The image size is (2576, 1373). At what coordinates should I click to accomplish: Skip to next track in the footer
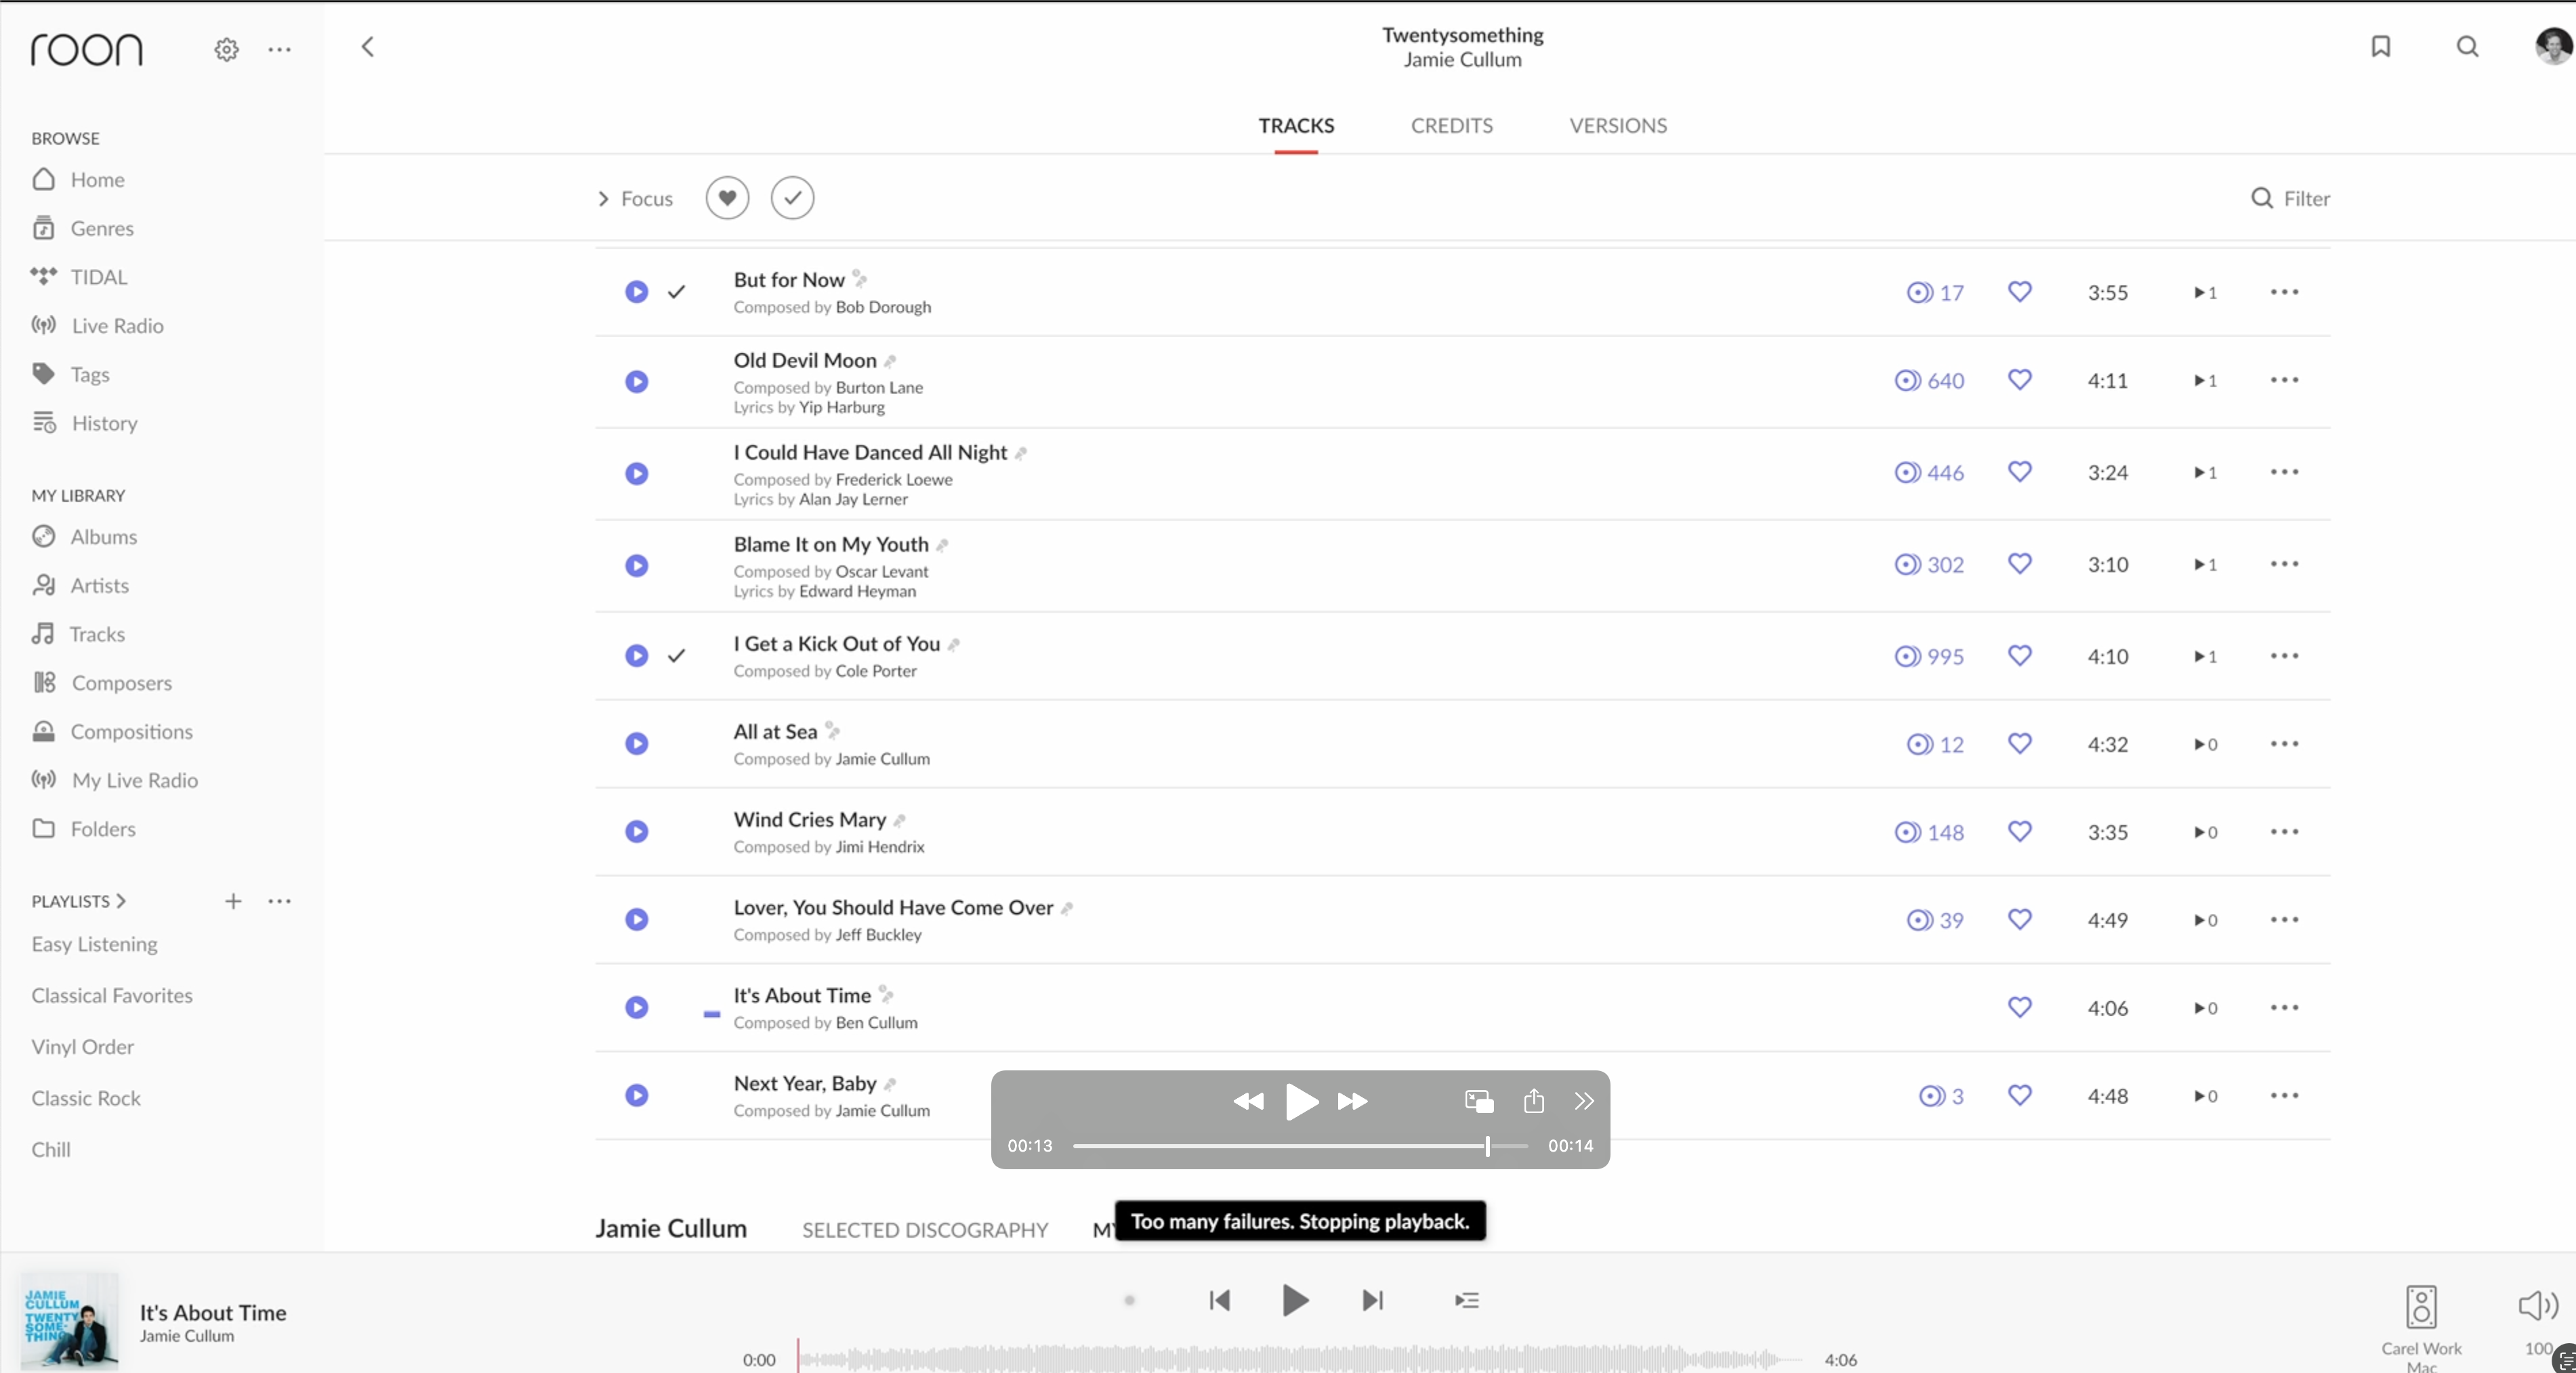click(x=1372, y=1300)
